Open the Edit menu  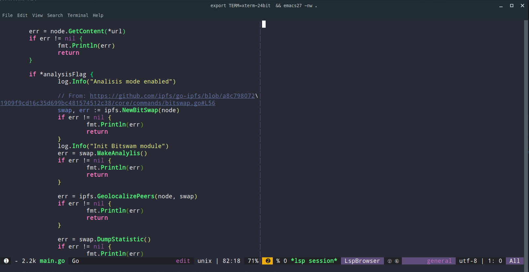click(22, 15)
